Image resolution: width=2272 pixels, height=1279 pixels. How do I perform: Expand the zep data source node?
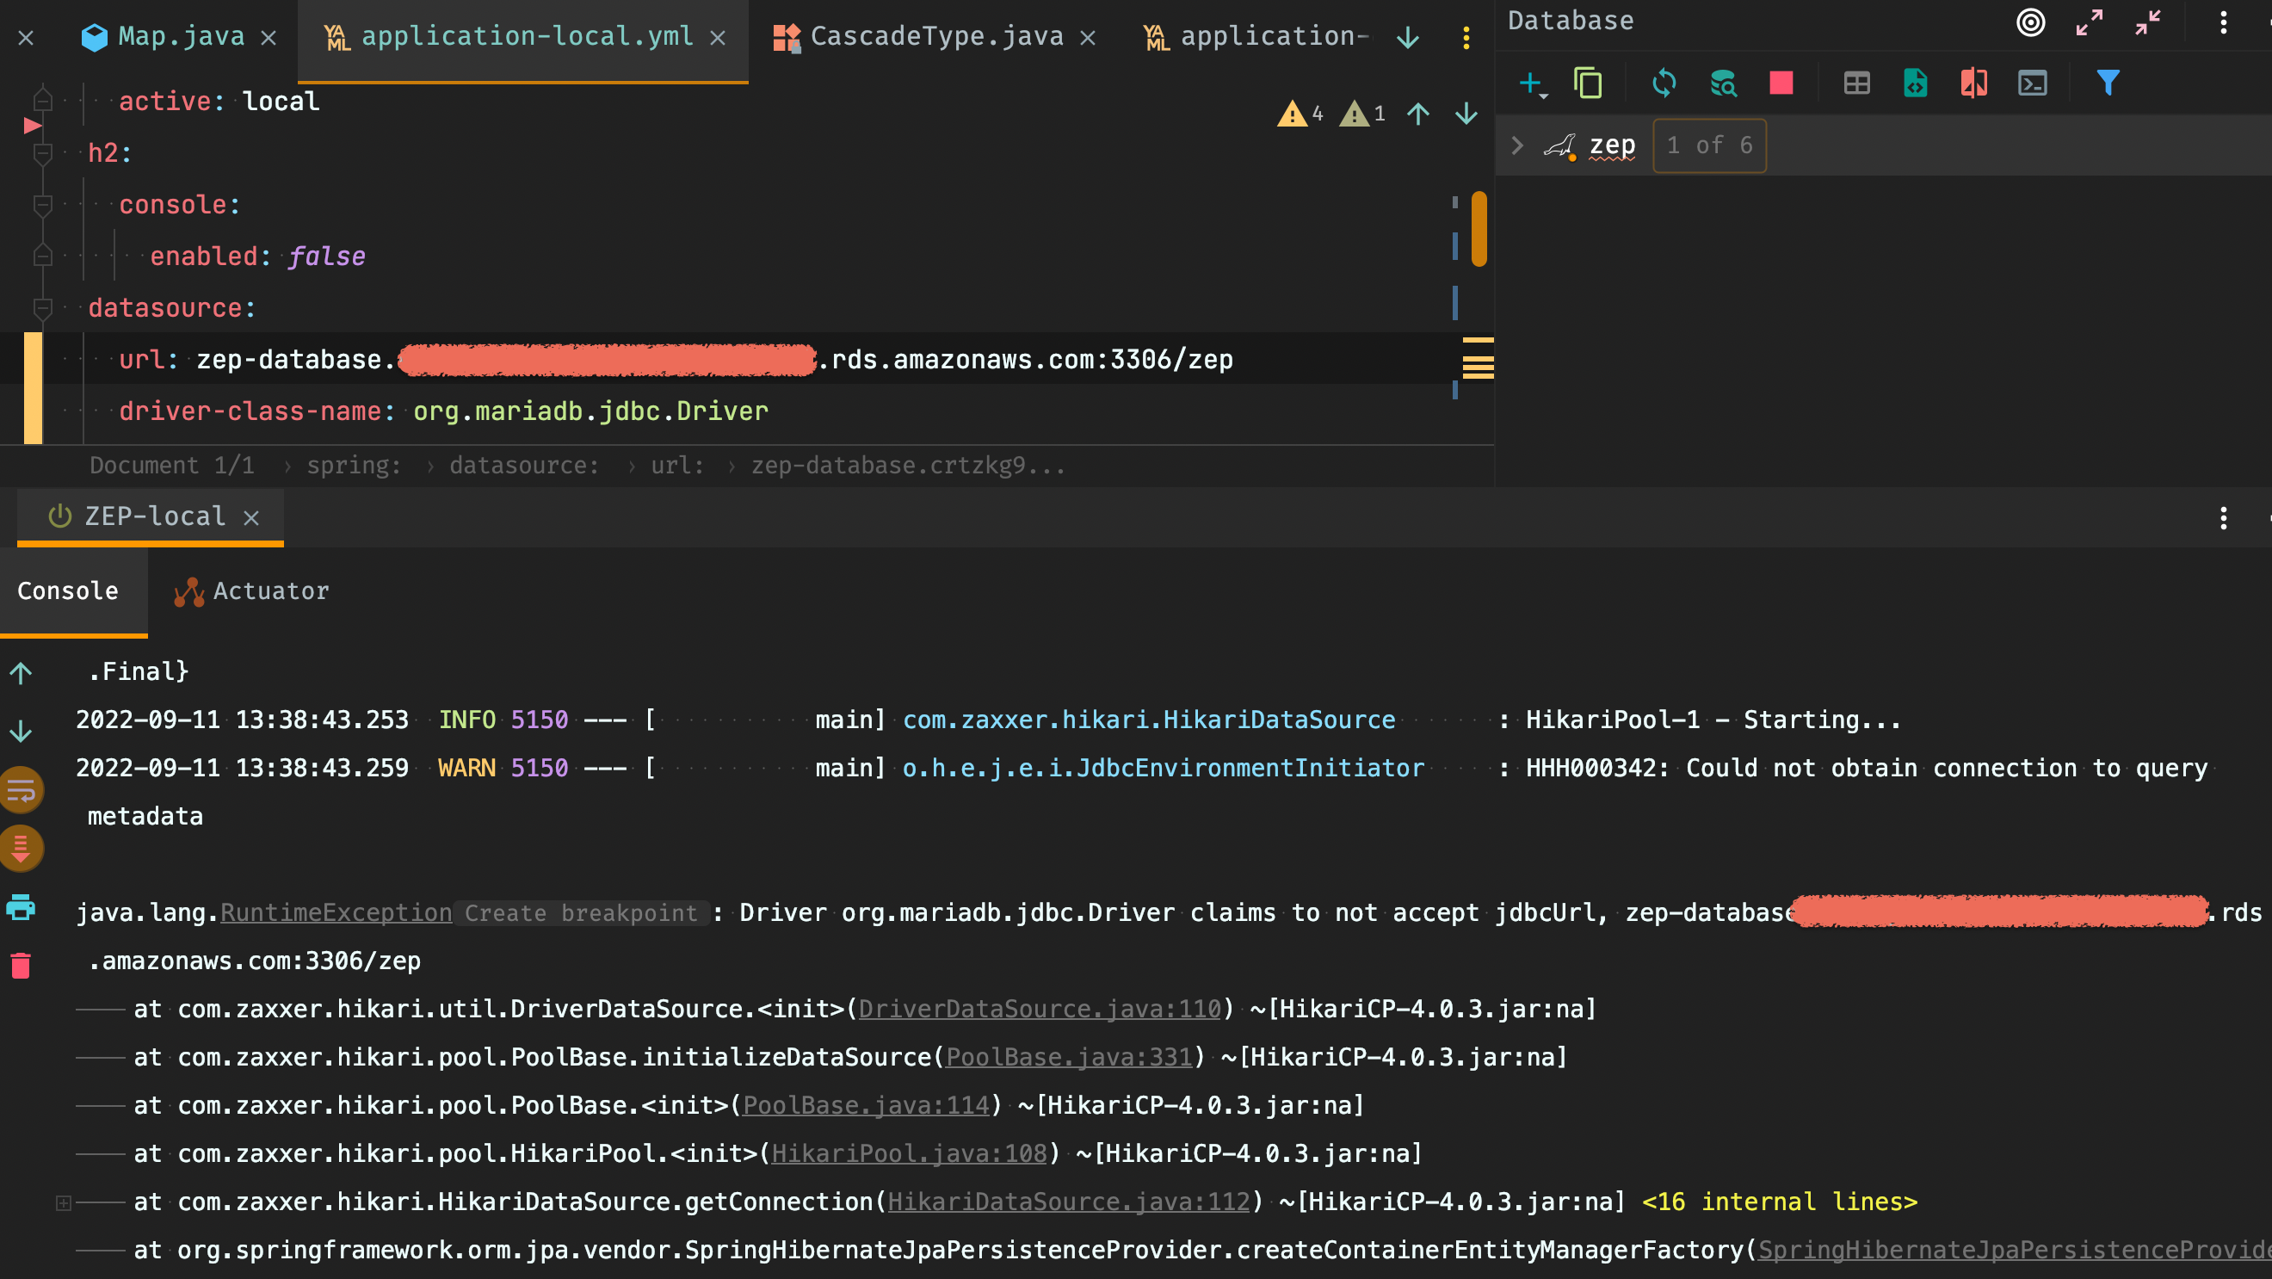1517,145
